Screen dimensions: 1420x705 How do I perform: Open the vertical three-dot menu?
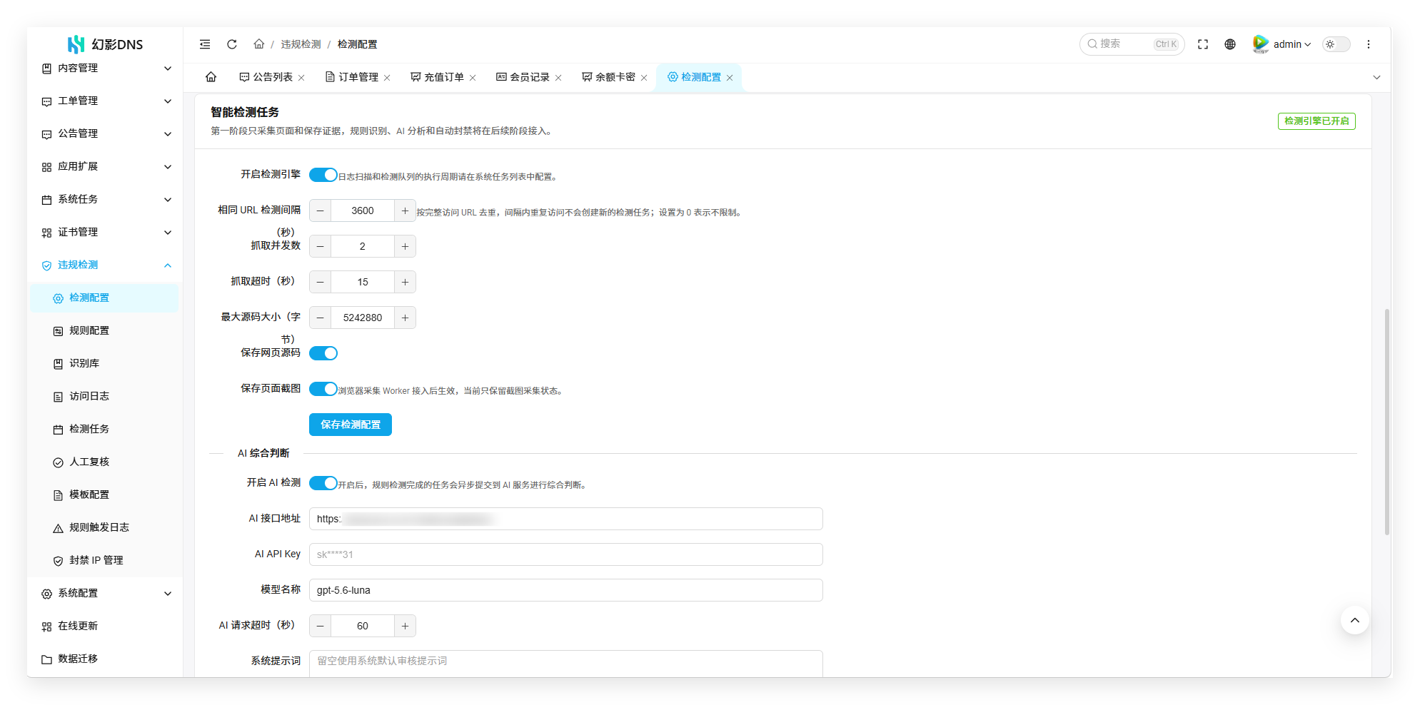point(1369,44)
